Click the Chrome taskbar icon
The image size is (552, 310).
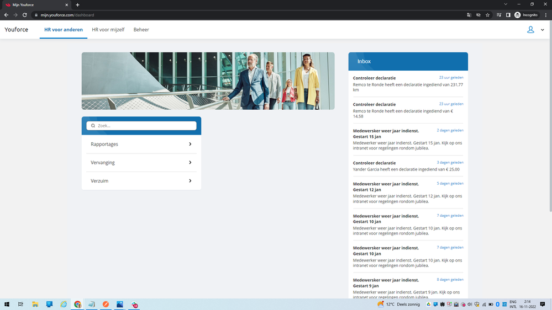pyautogui.click(x=77, y=304)
